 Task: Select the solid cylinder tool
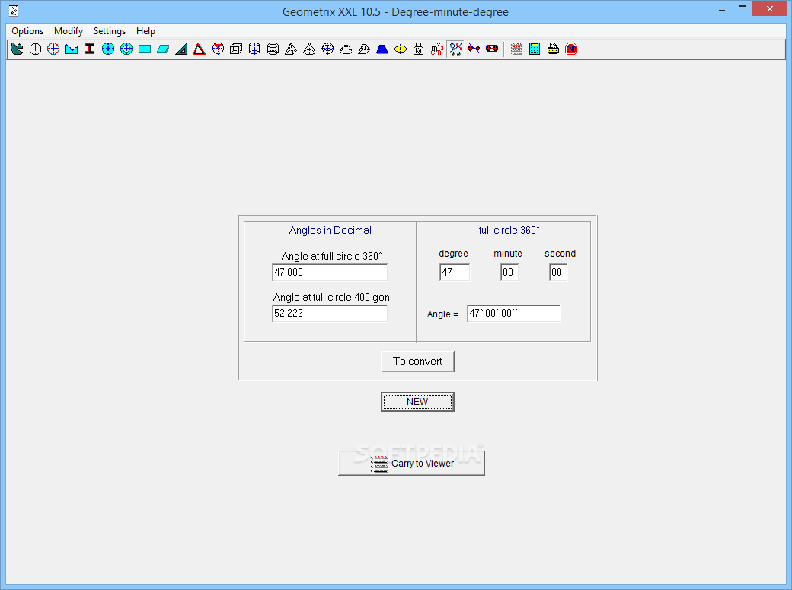click(x=254, y=49)
